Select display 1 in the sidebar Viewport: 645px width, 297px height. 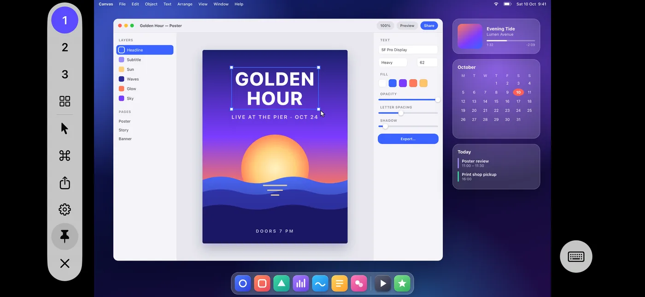(64, 20)
